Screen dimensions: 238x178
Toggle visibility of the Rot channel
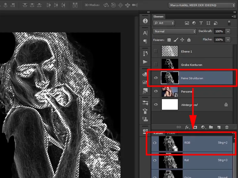coord(155,160)
